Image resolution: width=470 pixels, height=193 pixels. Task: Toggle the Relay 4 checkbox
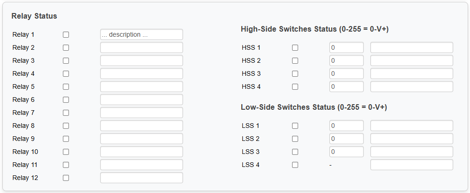coord(66,73)
